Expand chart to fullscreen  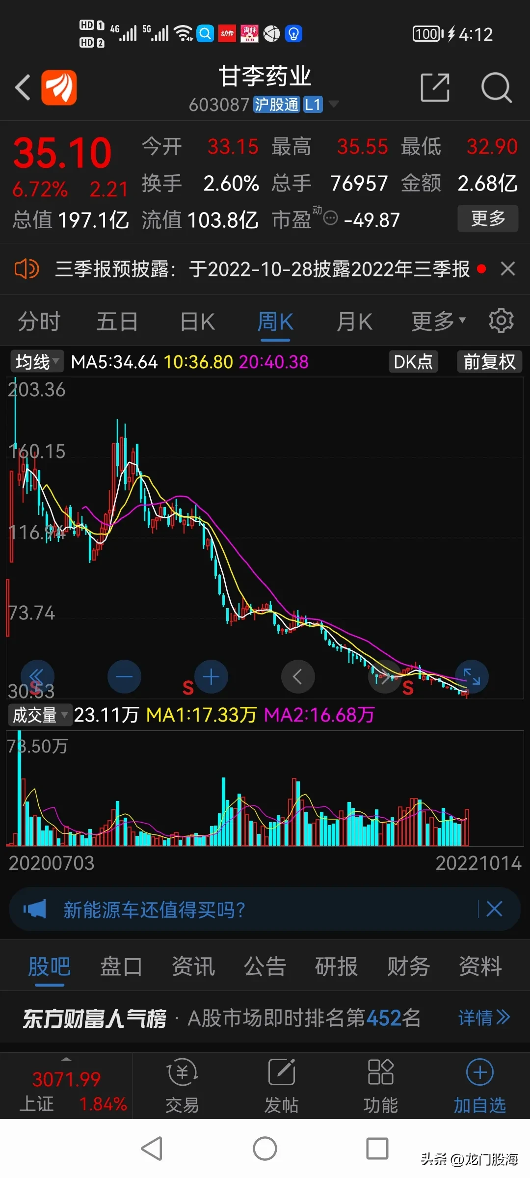pos(472,677)
